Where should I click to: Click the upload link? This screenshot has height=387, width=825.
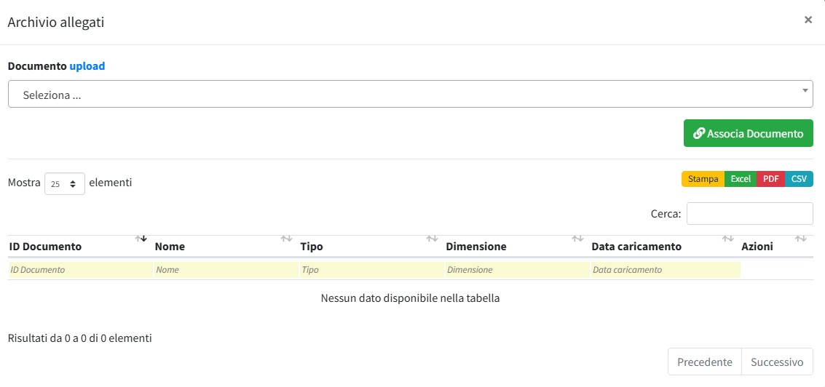87,66
